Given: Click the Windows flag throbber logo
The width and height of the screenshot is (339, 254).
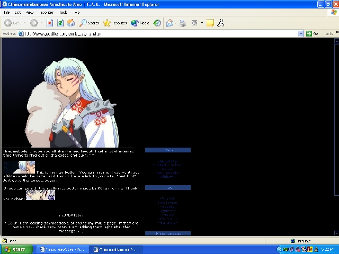Looking at the screenshot, I should pyautogui.click(x=334, y=13).
